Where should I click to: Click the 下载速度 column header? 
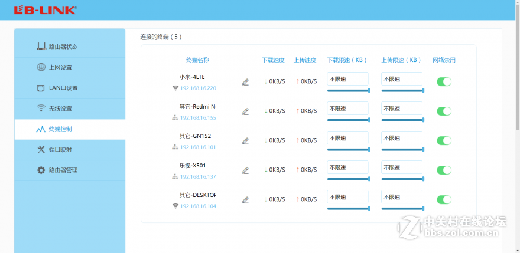(273, 60)
